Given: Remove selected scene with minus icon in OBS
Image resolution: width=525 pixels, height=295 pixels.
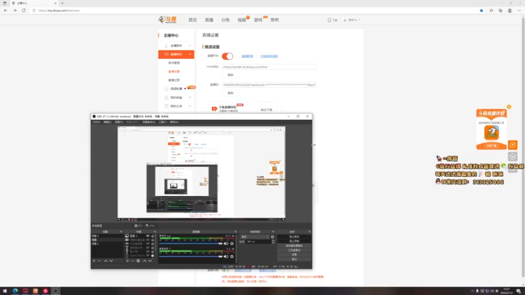Looking at the screenshot, I should [x=100, y=261].
